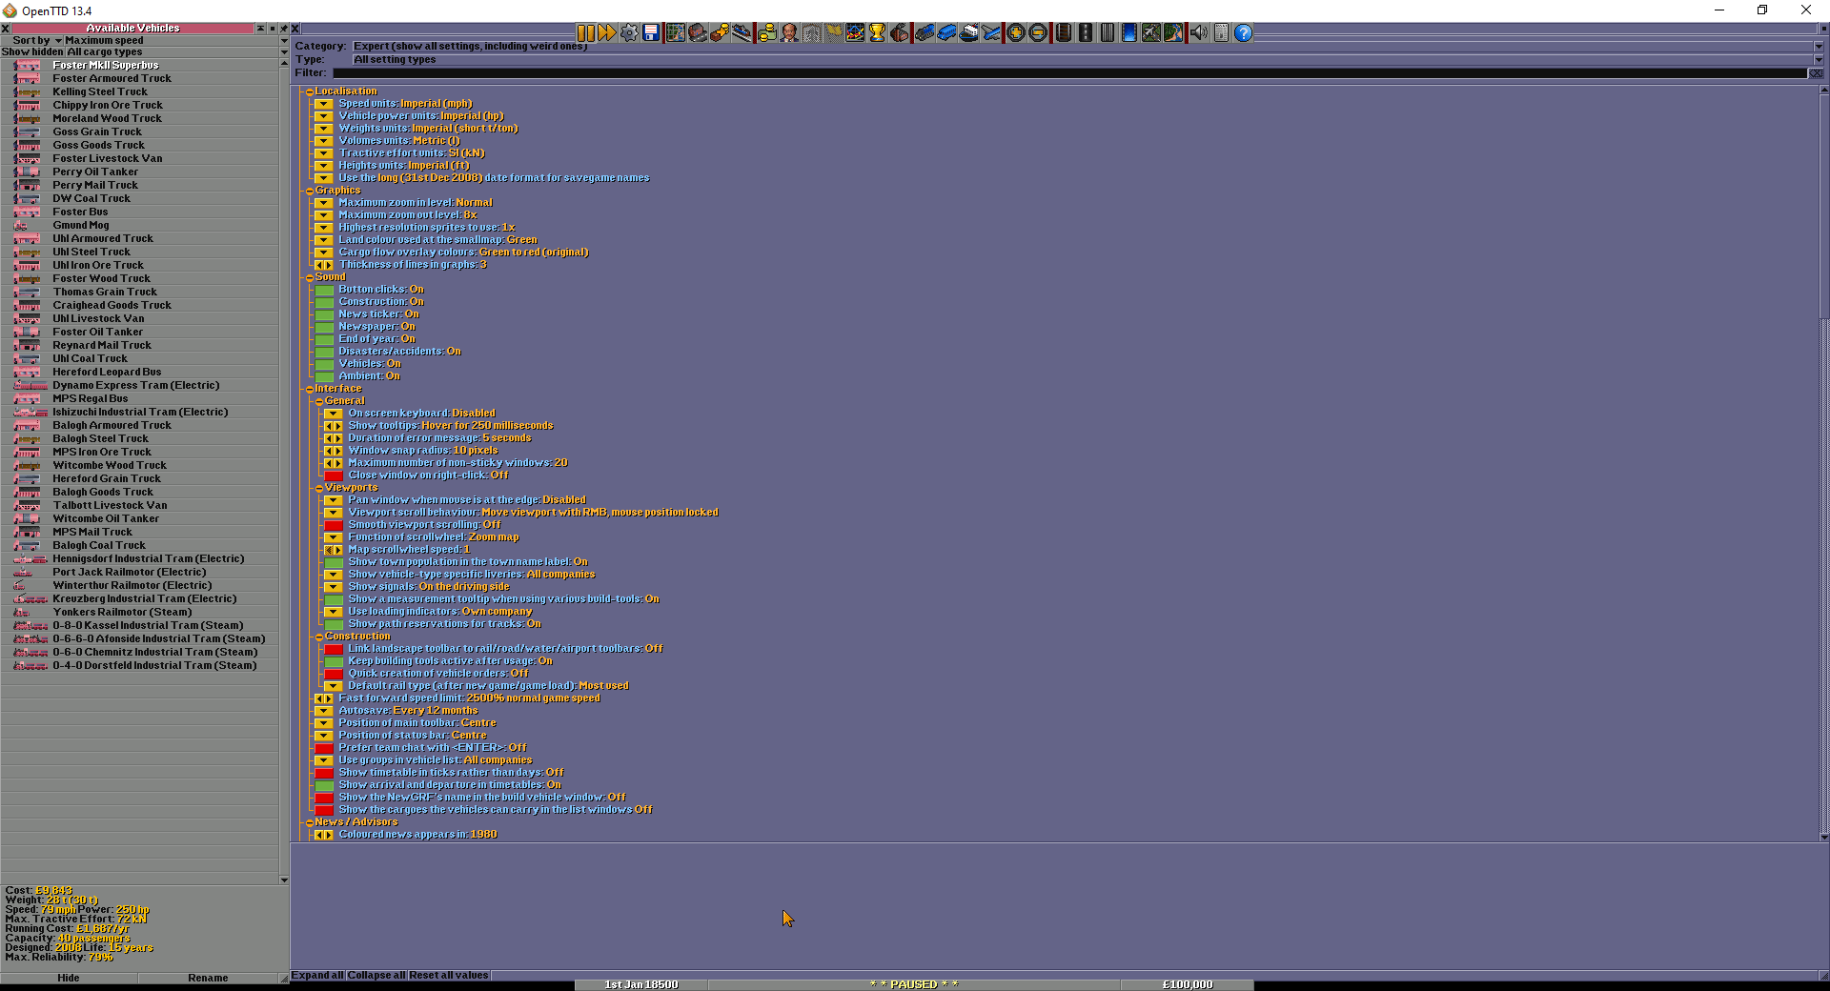The image size is (1830, 991).
Task: Open the Weights units dropdown
Action: tap(324, 129)
